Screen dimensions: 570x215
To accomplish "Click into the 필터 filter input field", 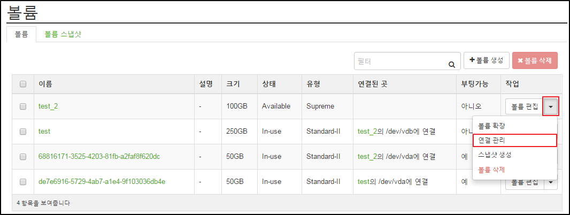I will [x=400, y=61].
